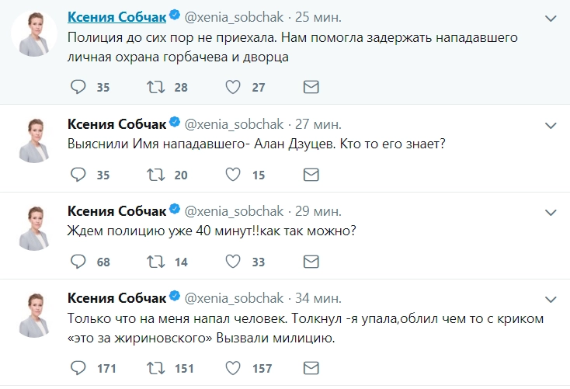Like the Alan Dzutsev tweet
Viewport: 570px width, 389px height.
coord(232,175)
